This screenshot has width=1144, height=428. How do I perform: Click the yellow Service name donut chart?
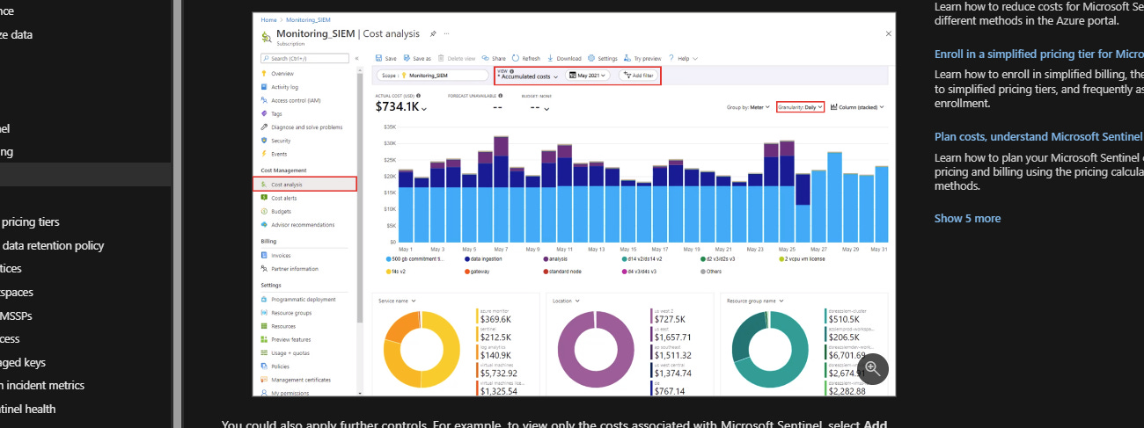(422, 350)
